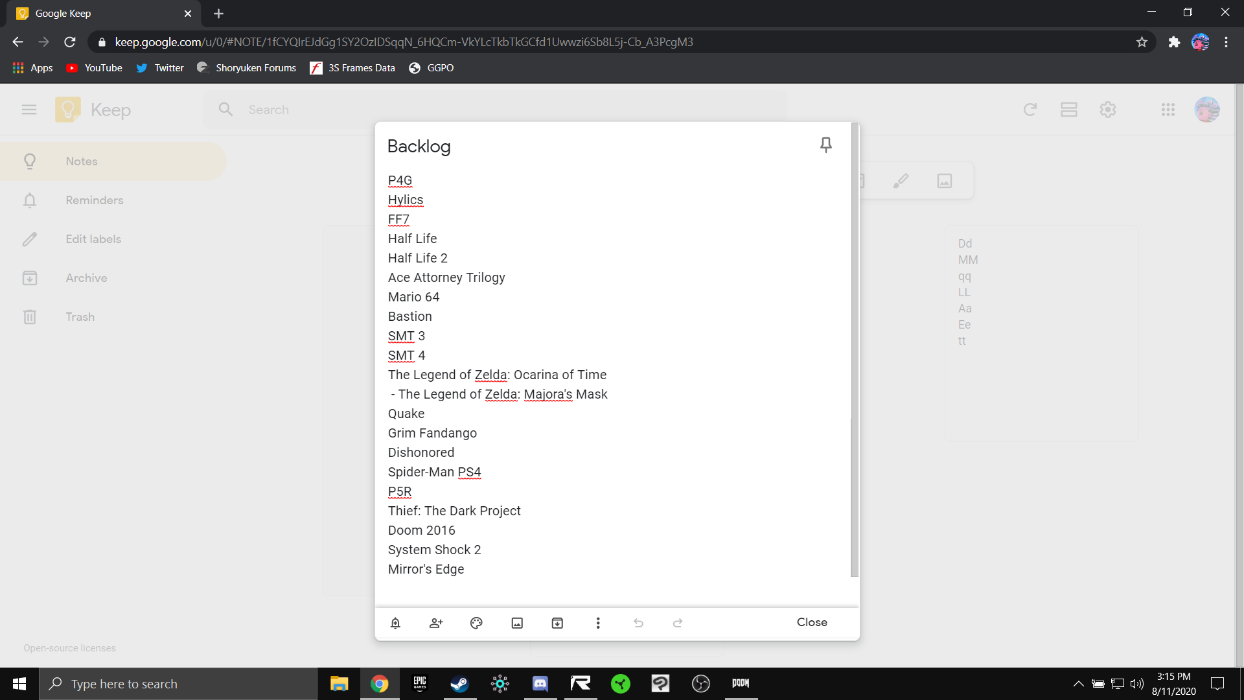Viewport: 1244px width, 700px height.
Task: Click the 'Ace Attorney Trilogy' line
Action: coord(446,277)
